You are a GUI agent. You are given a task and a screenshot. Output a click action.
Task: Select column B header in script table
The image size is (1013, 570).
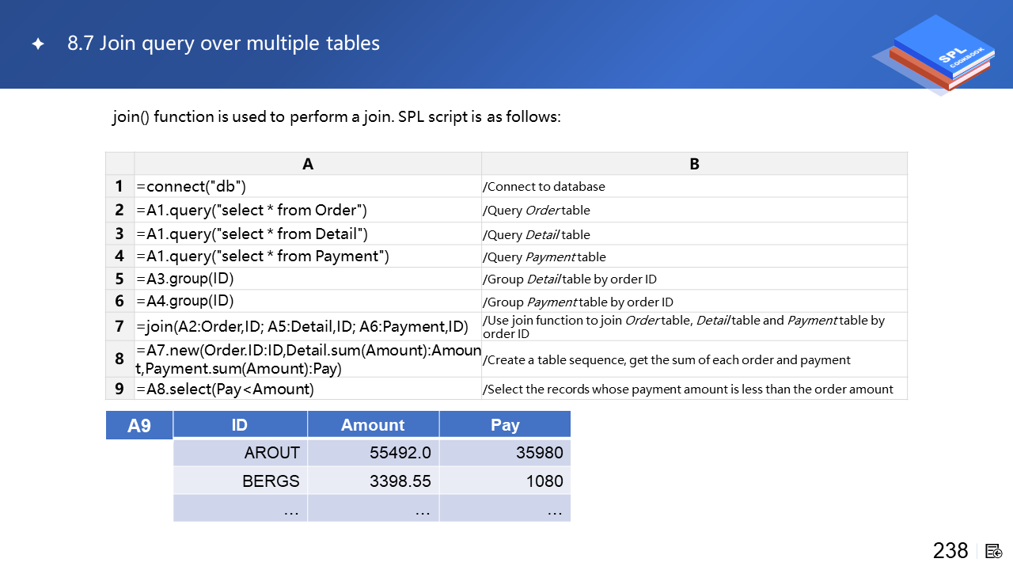pos(694,164)
